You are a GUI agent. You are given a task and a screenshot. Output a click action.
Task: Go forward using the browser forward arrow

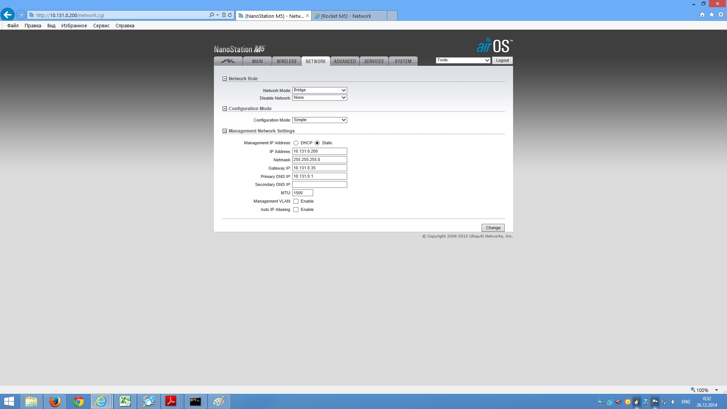pos(21,15)
